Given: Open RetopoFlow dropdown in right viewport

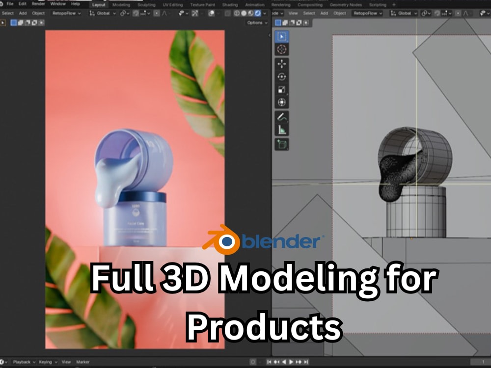Looking at the screenshot, I should tap(368, 13).
